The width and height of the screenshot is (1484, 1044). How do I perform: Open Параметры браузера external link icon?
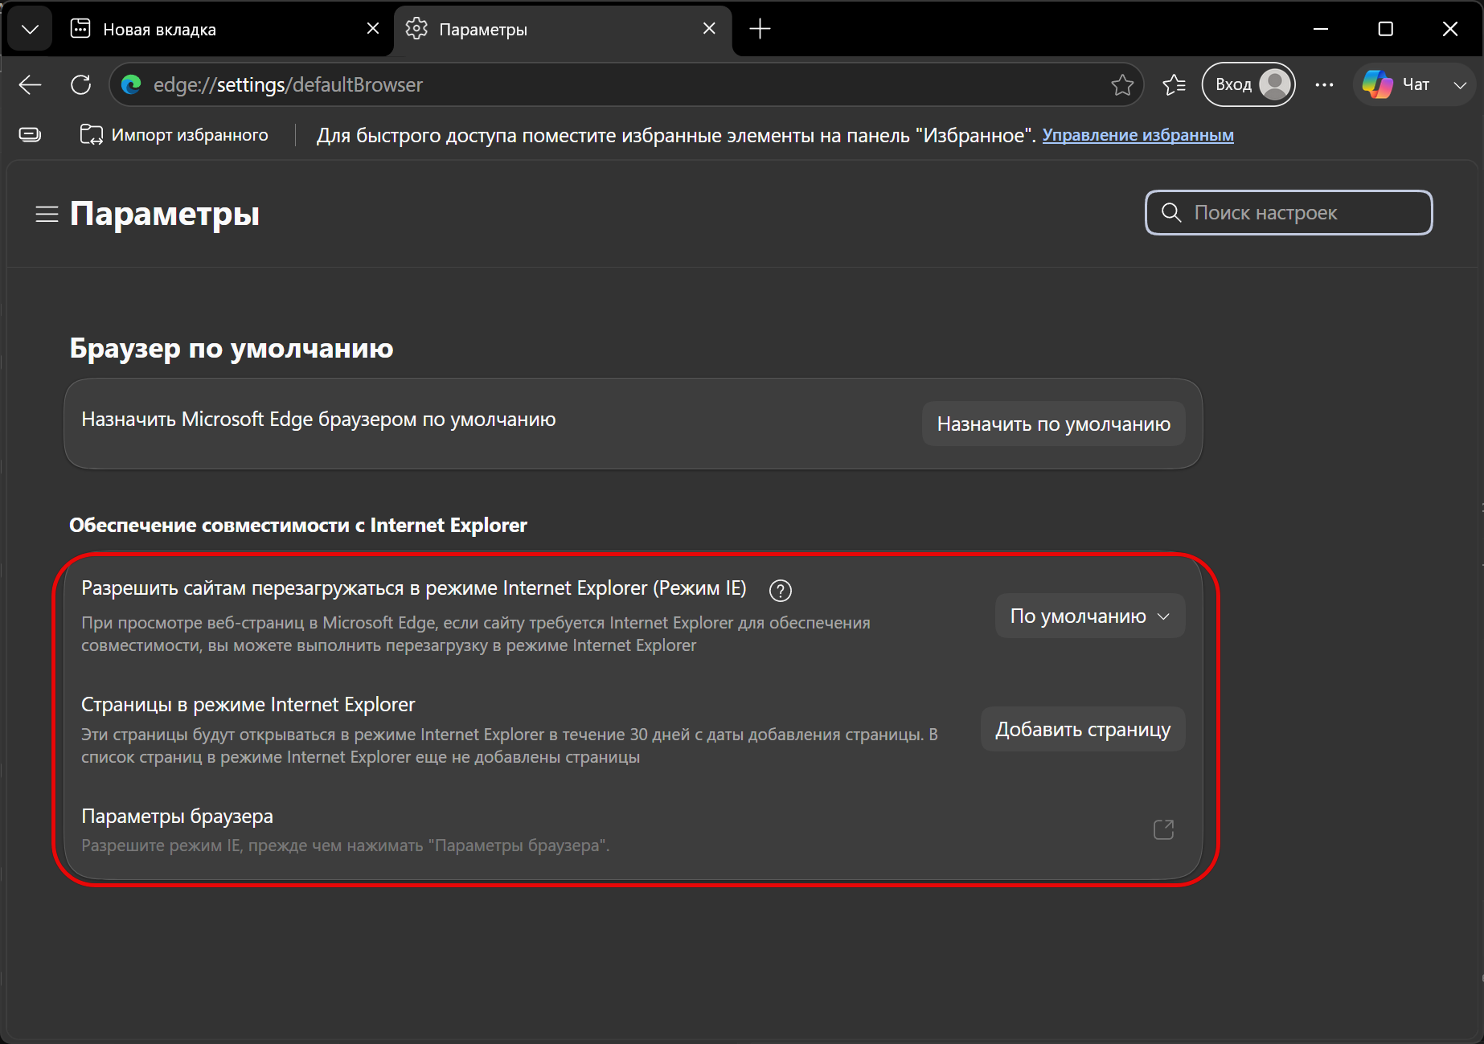click(1163, 829)
